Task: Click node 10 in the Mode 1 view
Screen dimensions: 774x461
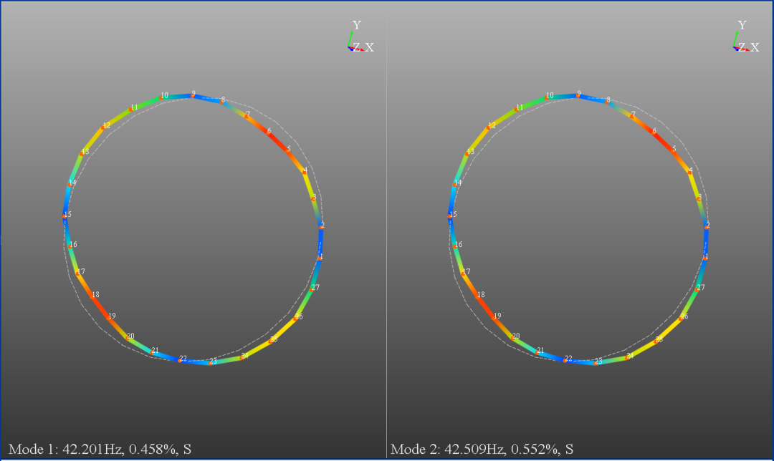Action: [161, 97]
